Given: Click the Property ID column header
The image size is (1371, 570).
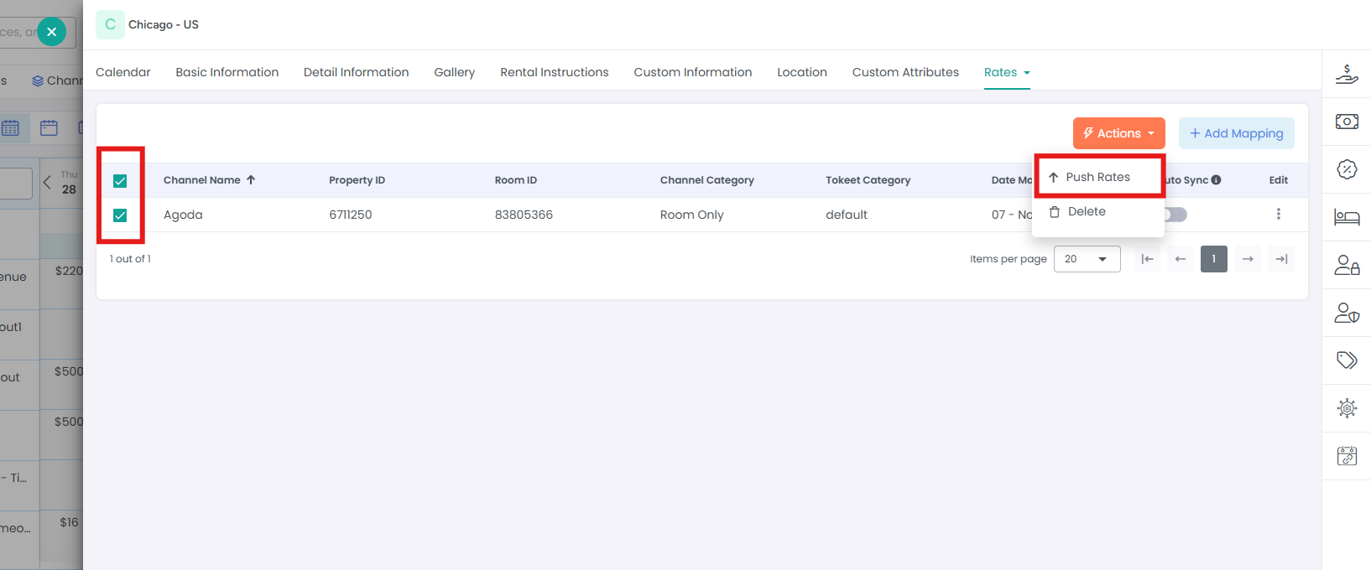Looking at the screenshot, I should click(357, 179).
